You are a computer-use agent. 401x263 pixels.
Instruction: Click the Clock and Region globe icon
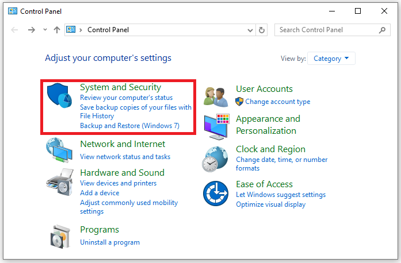click(x=215, y=159)
